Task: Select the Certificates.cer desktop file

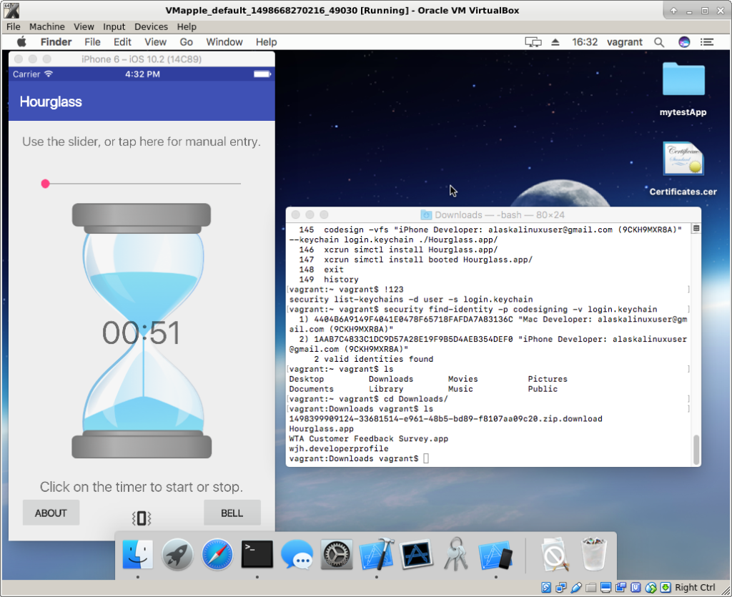Action: pos(683,159)
